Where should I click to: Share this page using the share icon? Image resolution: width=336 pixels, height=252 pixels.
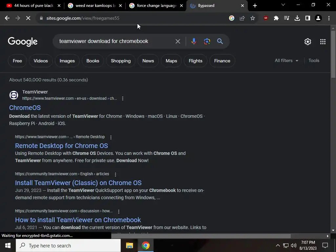(x=242, y=18)
